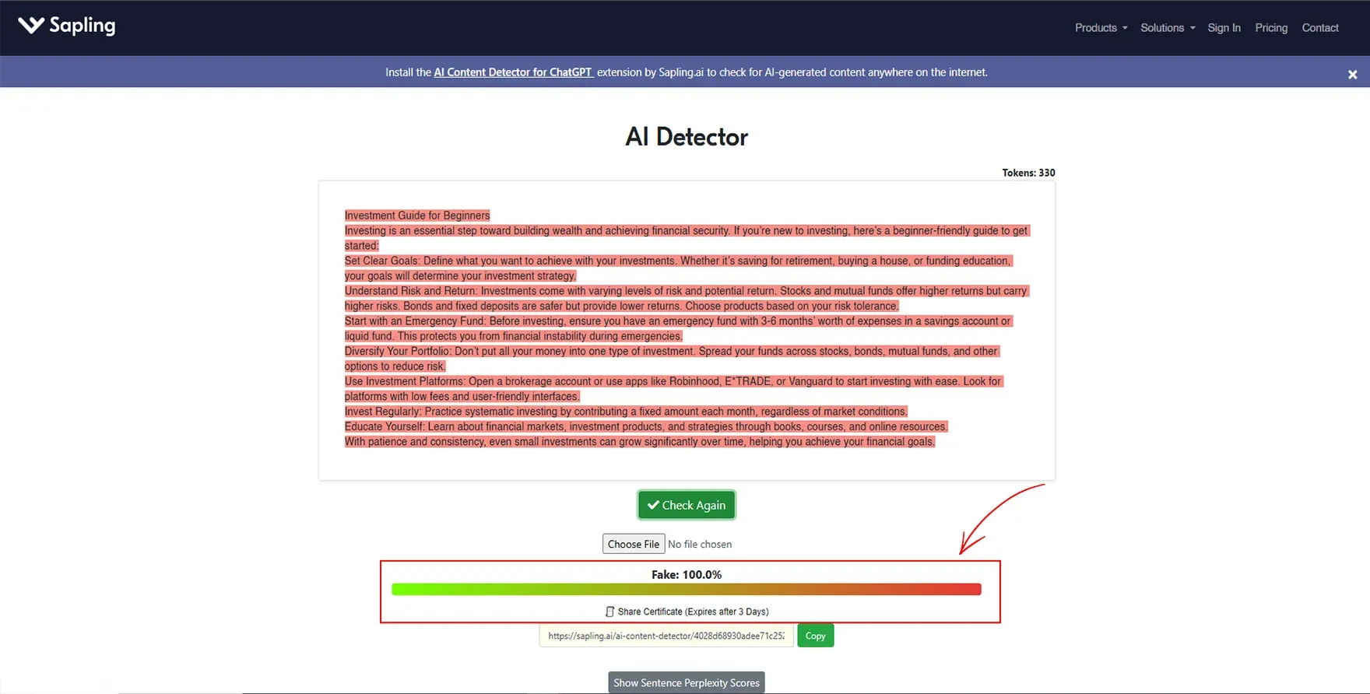This screenshot has height=694, width=1370.
Task: Click the 'Invest Regularly' sentence
Action: pyautogui.click(x=626, y=412)
